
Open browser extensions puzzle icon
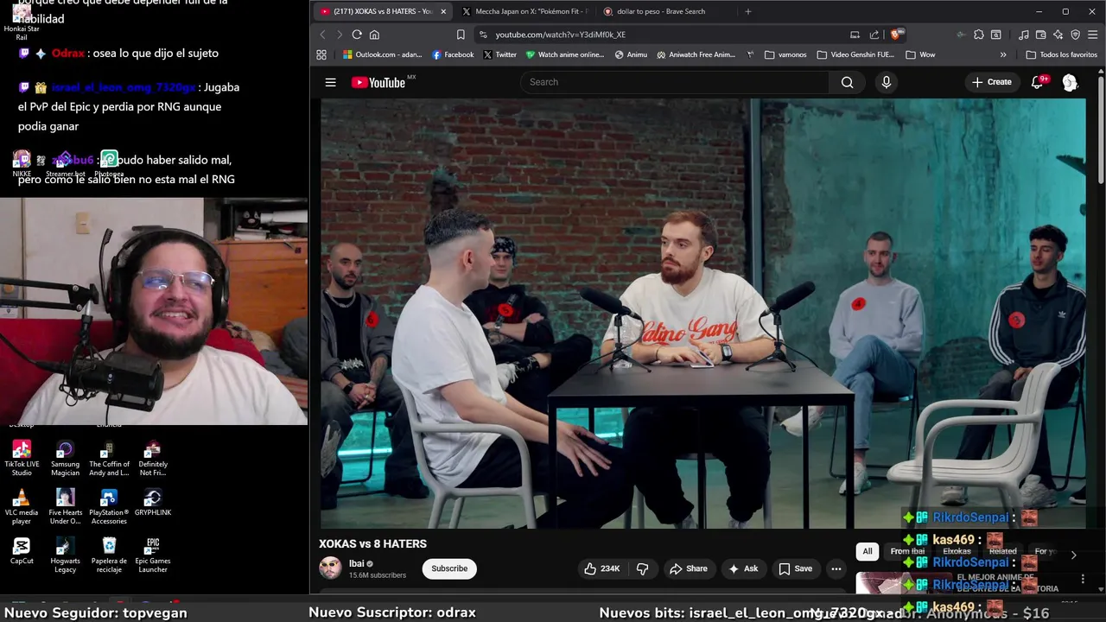pyautogui.click(x=978, y=35)
